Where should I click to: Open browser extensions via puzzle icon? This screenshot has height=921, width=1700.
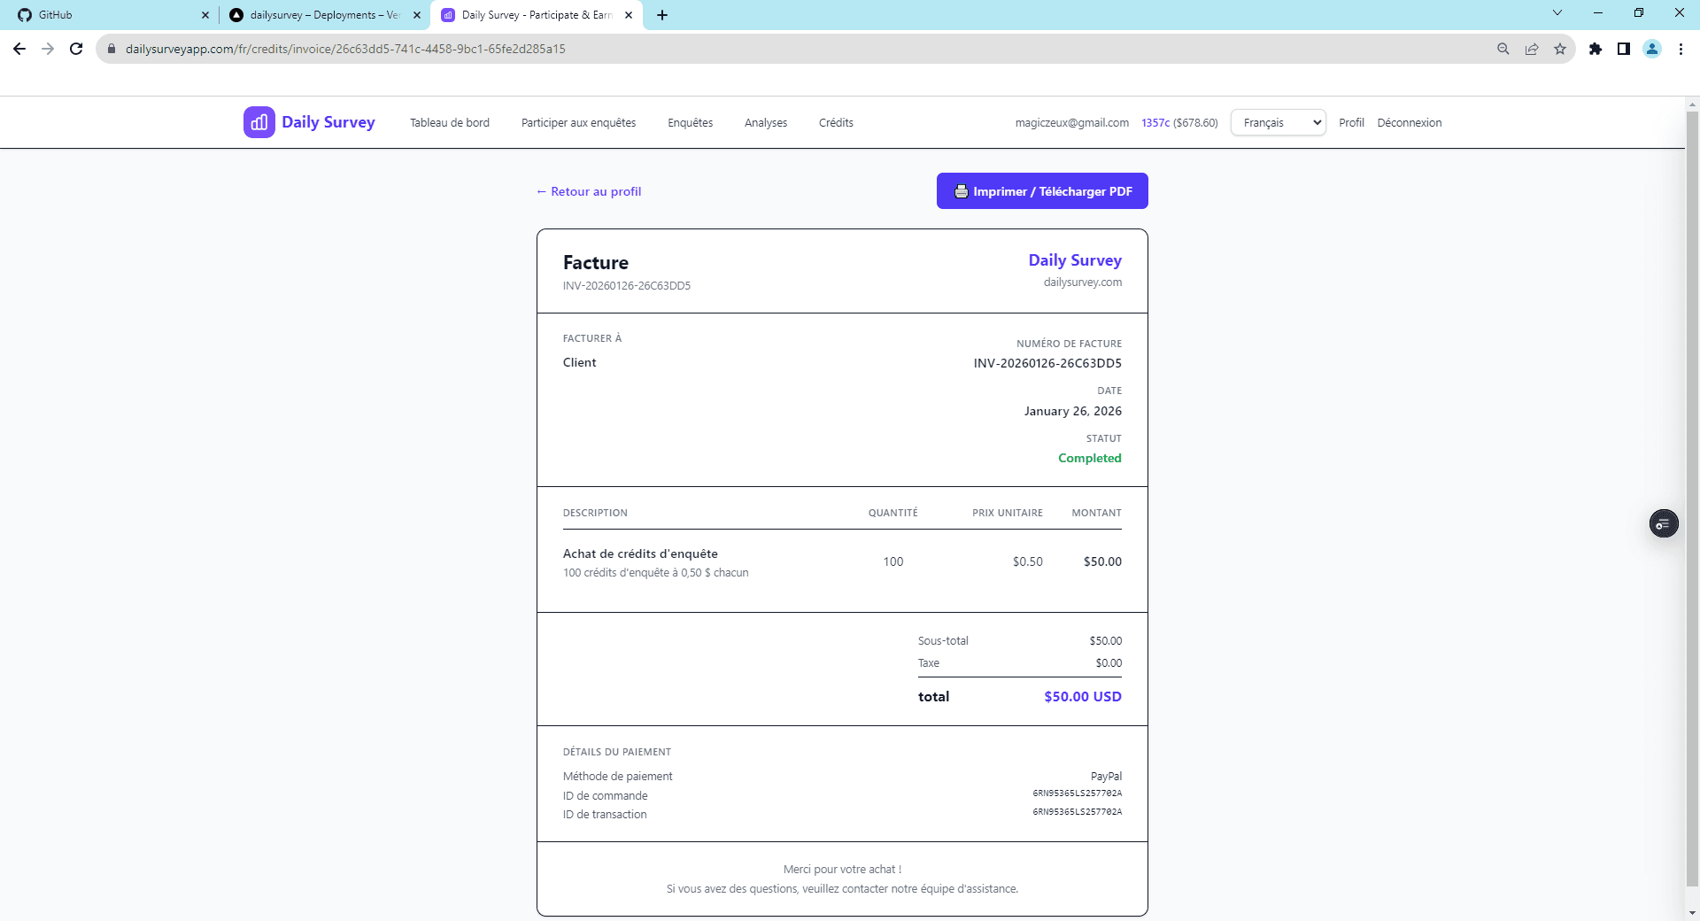(x=1596, y=49)
